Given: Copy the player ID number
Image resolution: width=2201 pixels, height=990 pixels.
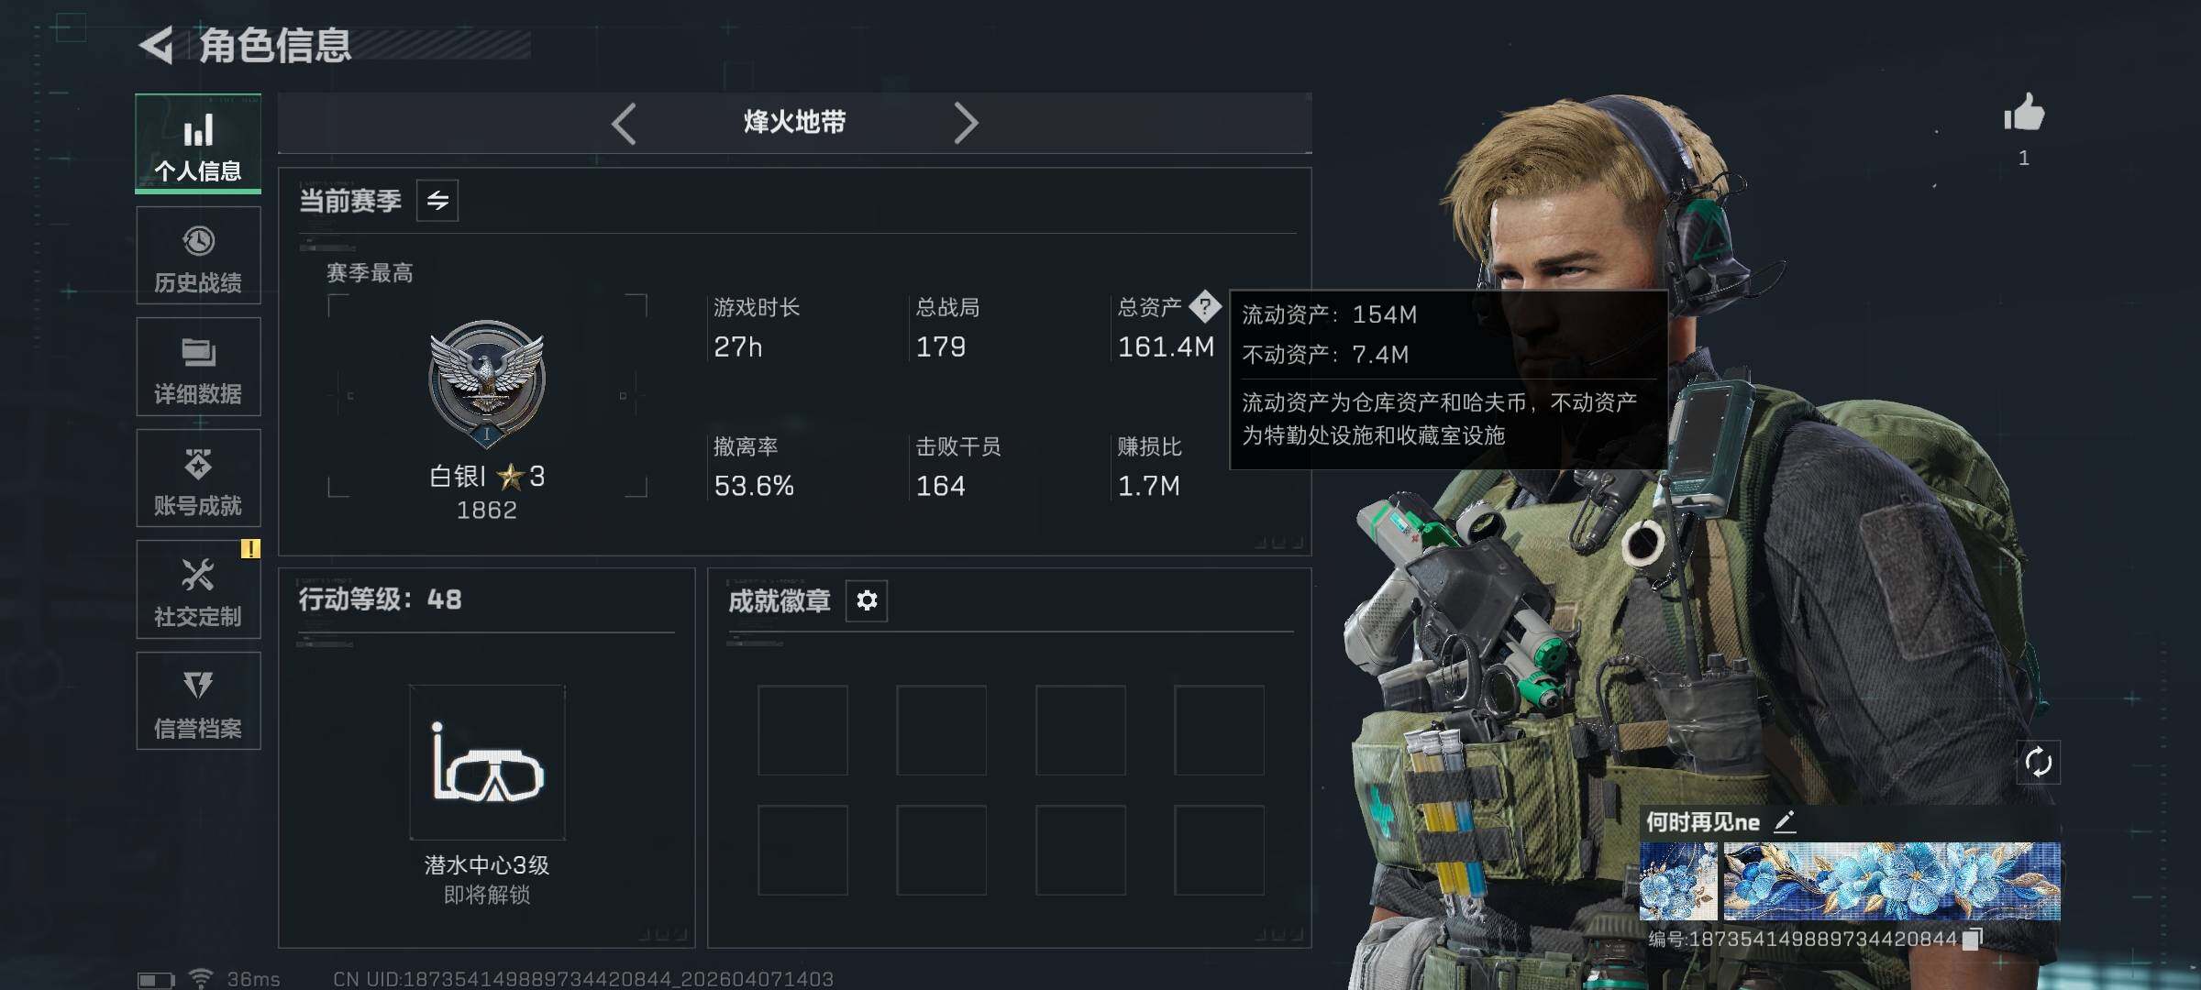Looking at the screenshot, I should [x=1972, y=939].
